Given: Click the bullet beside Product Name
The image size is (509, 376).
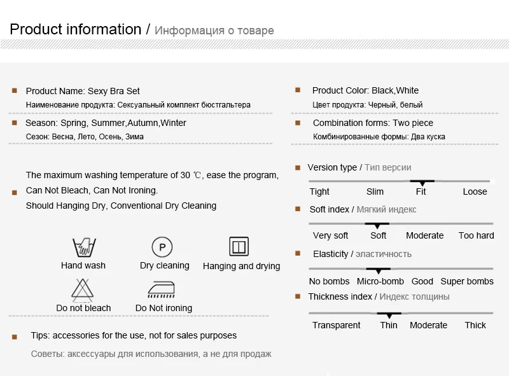Looking at the screenshot, I should coord(14,90).
